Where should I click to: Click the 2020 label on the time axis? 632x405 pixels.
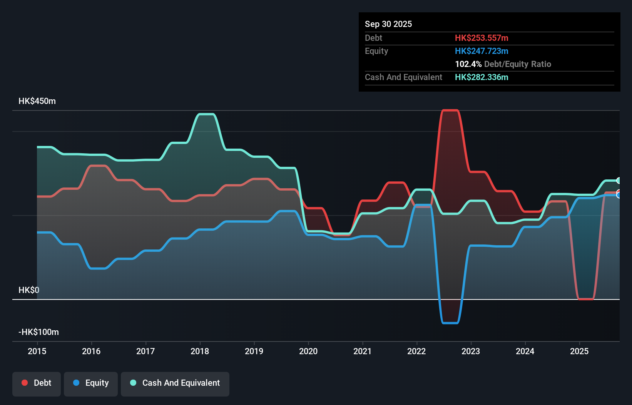tap(308, 351)
